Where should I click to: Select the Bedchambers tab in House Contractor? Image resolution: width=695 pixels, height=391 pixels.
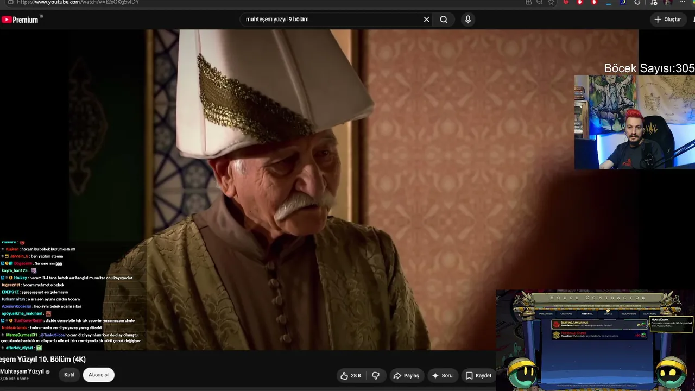pyautogui.click(x=629, y=314)
